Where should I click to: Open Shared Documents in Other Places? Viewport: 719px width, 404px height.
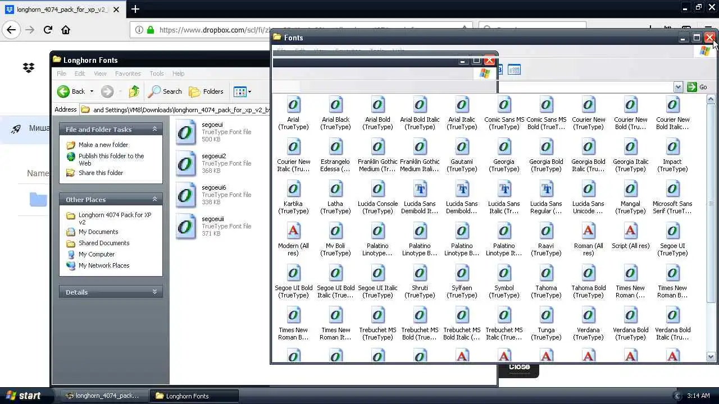coord(104,243)
